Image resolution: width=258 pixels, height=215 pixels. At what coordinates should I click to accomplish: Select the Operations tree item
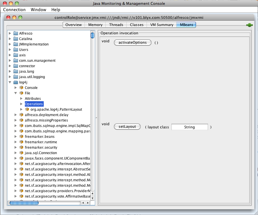tap(34, 104)
